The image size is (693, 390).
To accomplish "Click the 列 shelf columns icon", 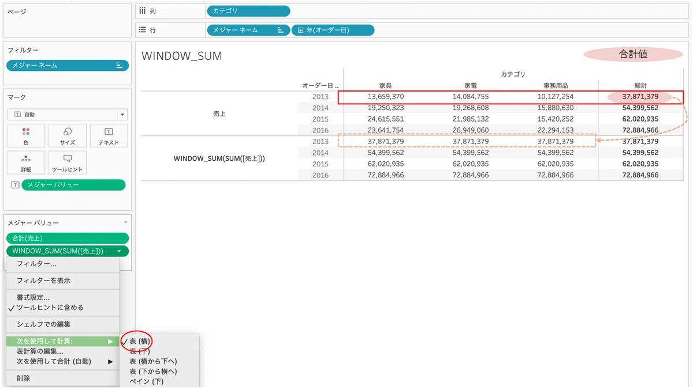I will (x=143, y=10).
